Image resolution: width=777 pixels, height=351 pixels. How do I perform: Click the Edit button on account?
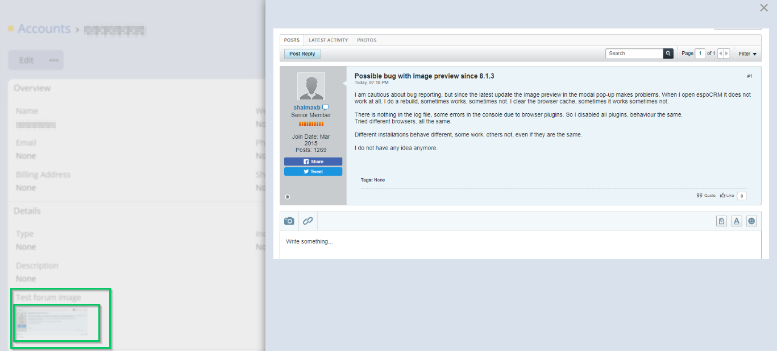[26, 60]
